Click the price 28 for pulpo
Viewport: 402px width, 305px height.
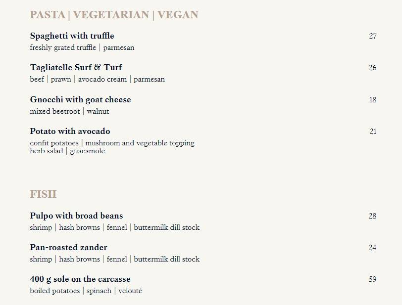[x=372, y=216]
